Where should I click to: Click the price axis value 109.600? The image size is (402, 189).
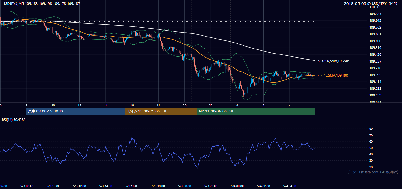tap(375, 41)
